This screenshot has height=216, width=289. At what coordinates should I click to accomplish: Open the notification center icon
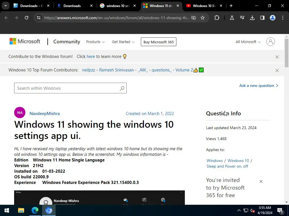(280, 210)
